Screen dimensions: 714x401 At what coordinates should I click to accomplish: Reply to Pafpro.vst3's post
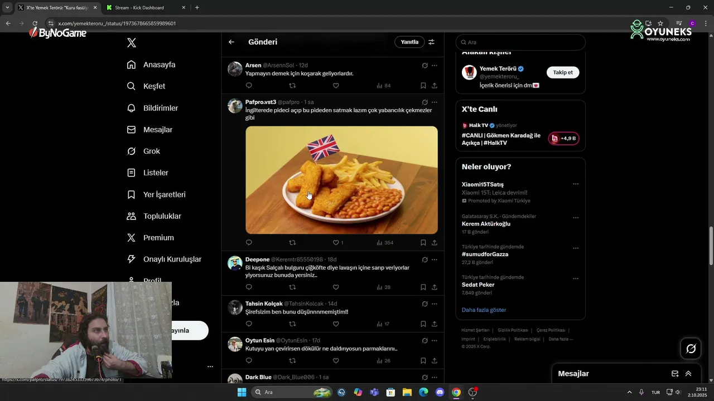(x=249, y=243)
